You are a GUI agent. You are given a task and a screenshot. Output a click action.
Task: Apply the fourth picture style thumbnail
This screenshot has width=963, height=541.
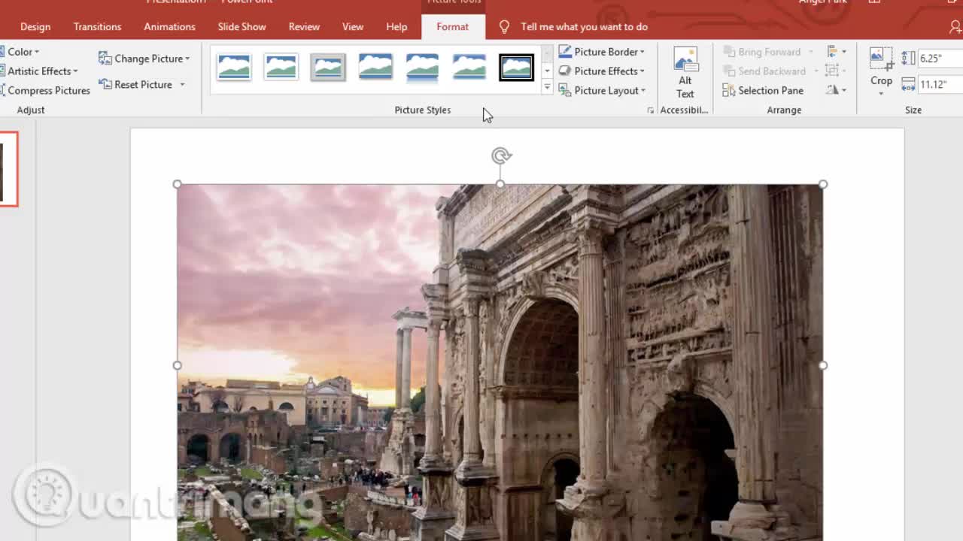(375, 68)
